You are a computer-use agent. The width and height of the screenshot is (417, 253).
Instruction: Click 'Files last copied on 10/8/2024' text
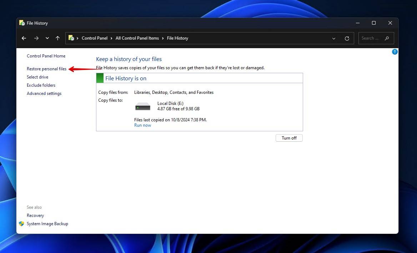pyautogui.click(x=170, y=120)
